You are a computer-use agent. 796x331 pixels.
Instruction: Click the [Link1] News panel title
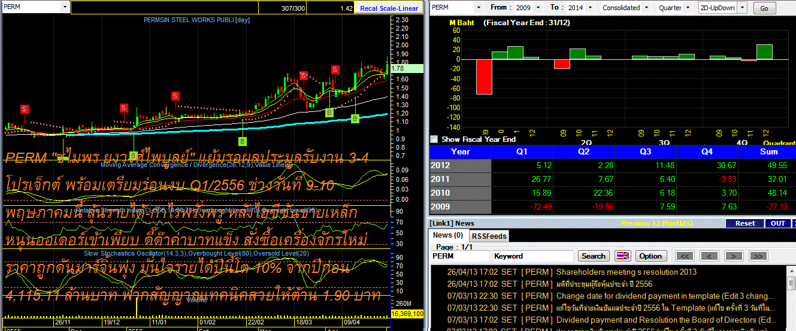(x=452, y=223)
